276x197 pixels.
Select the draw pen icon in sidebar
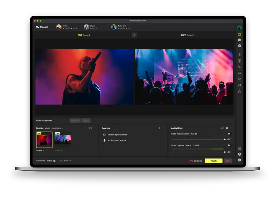[240, 67]
